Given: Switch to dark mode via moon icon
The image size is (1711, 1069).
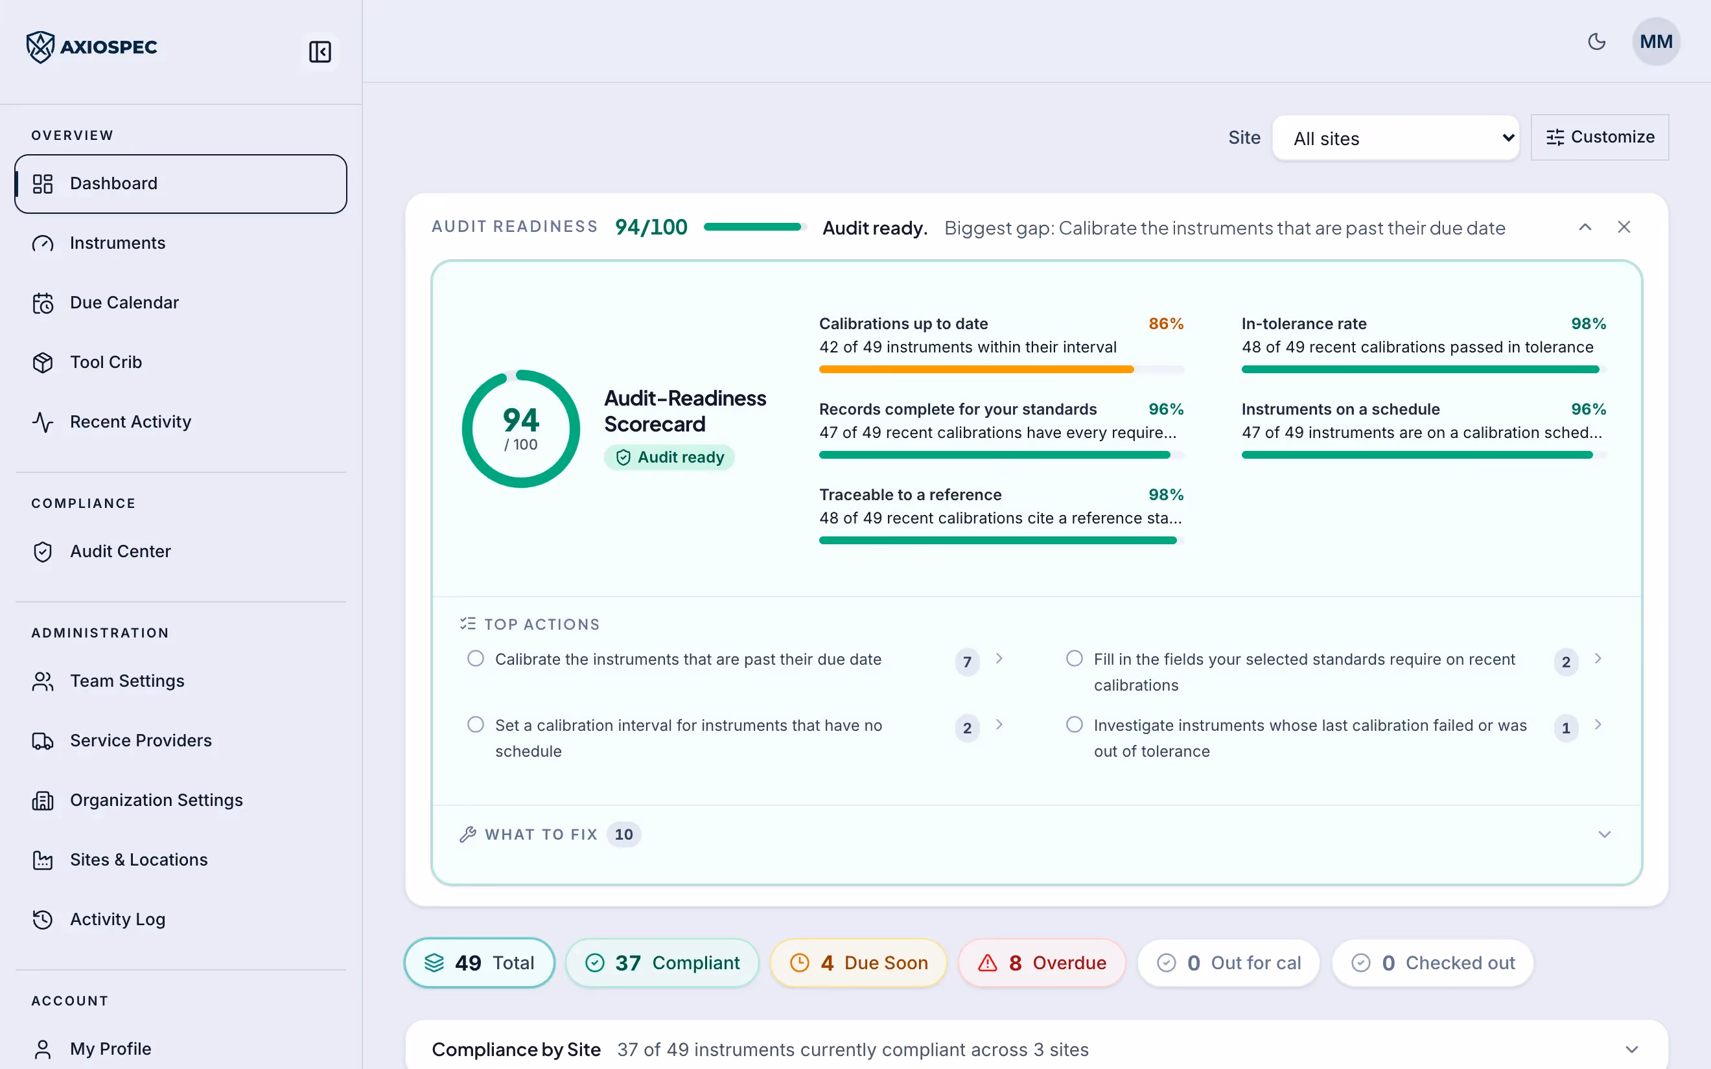Looking at the screenshot, I should click(x=1596, y=41).
